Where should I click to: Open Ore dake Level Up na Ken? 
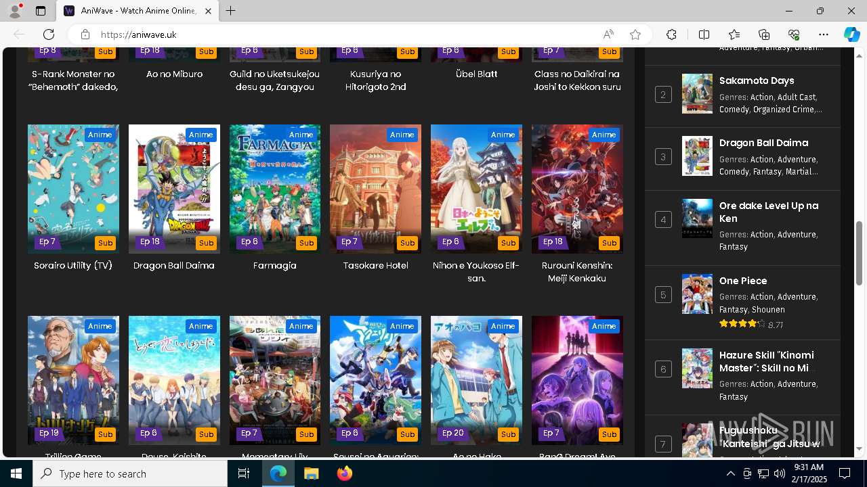coord(769,212)
